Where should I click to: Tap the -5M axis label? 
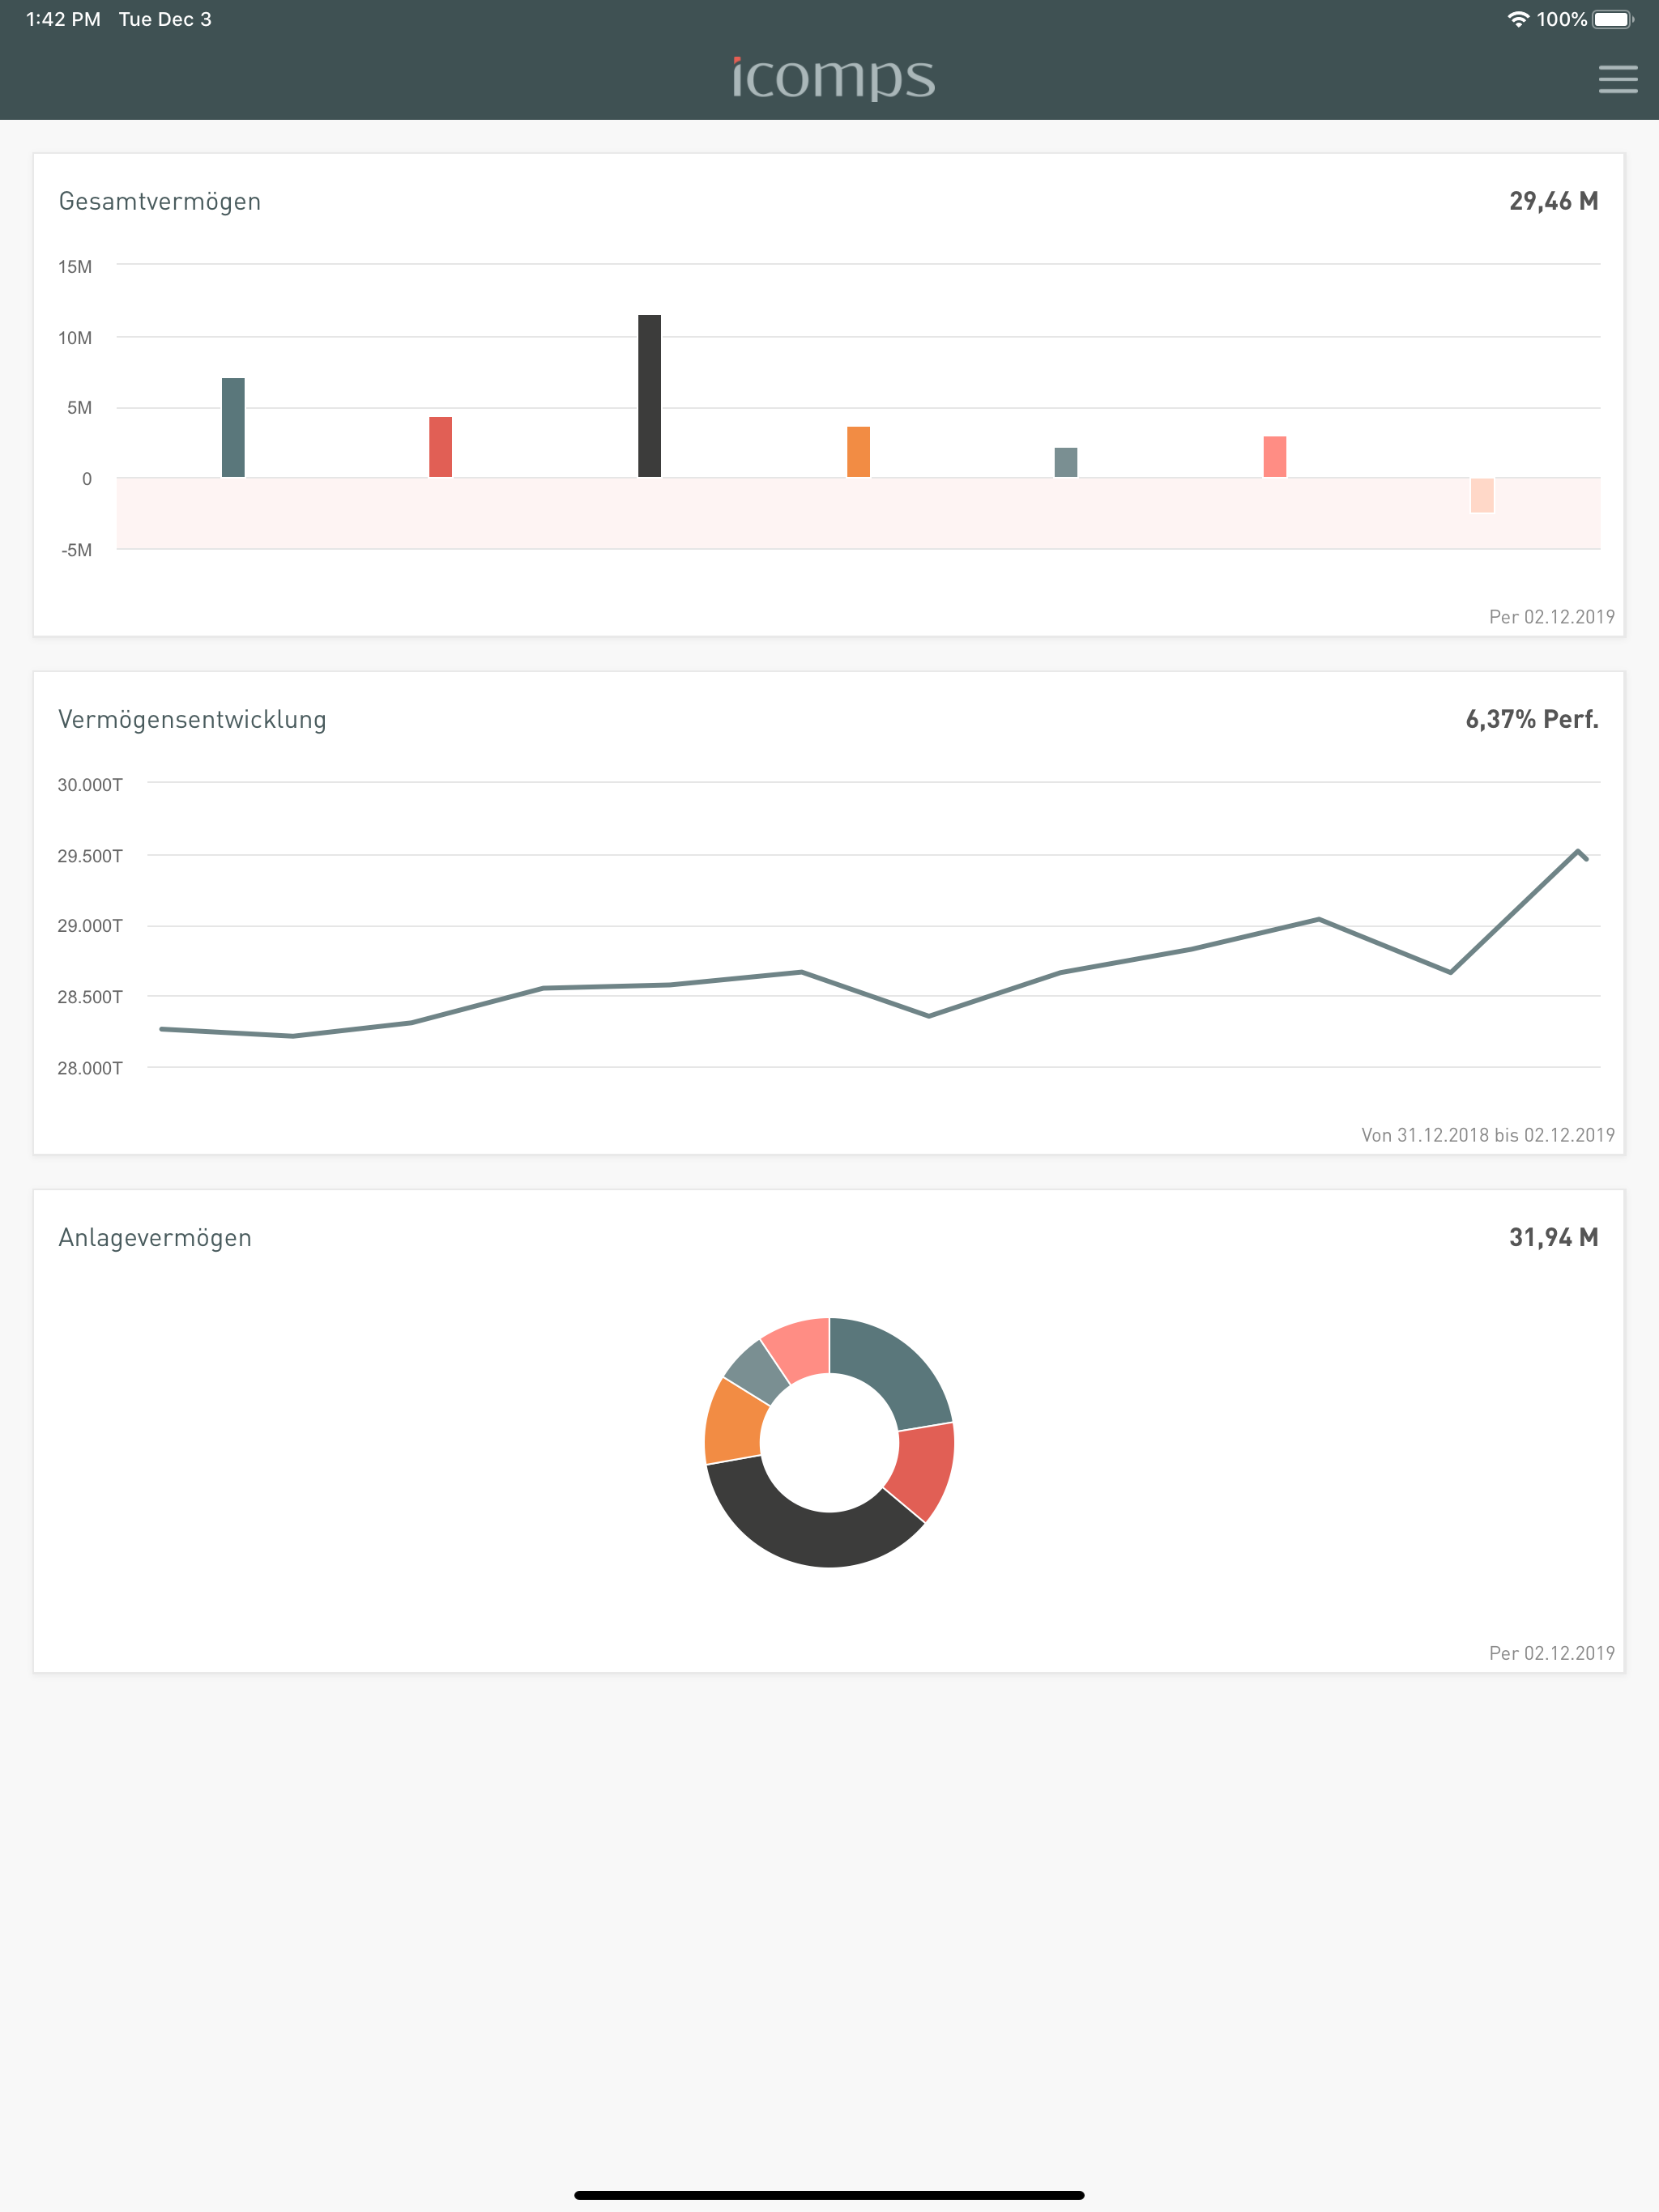click(77, 550)
